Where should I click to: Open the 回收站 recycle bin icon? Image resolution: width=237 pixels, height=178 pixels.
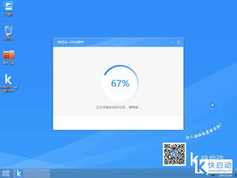coord(9,33)
